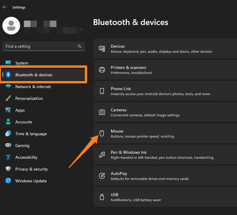Click the Mouse icon
This screenshot has width=237, height=215.
pyautogui.click(x=102, y=133)
